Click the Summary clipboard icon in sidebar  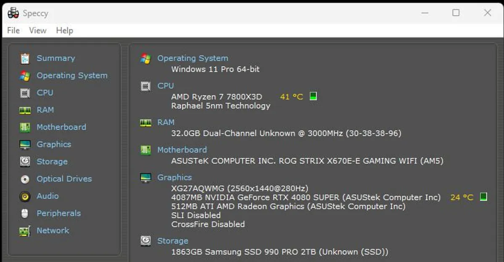pos(25,58)
